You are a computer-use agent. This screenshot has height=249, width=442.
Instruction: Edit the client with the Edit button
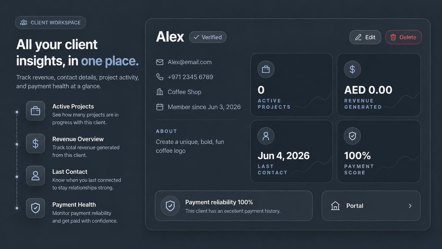pyautogui.click(x=365, y=37)
